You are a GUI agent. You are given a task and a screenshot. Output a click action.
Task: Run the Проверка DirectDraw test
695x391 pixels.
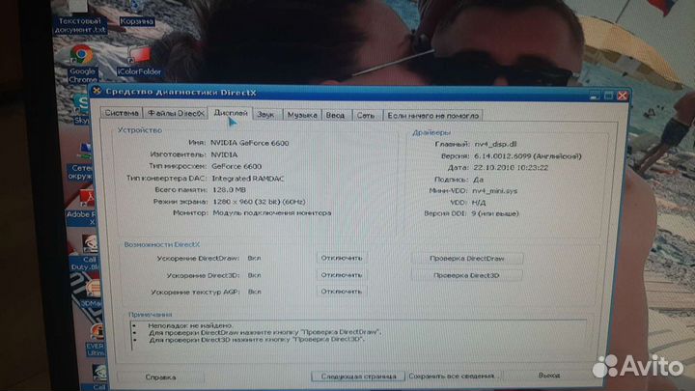click(x=465, y=259)
